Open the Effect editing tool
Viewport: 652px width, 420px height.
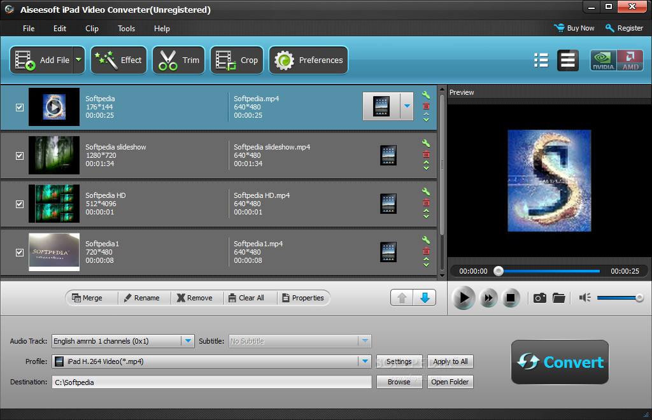point(119,60)
